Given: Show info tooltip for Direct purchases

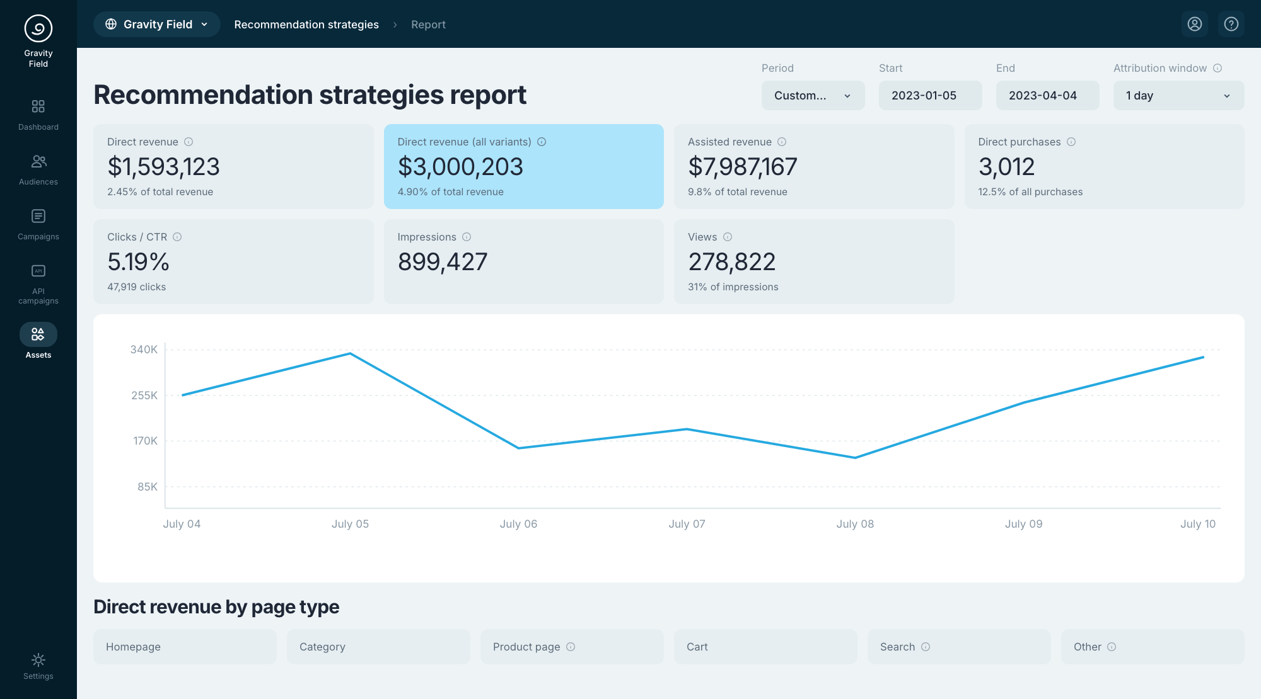Looking at the screenshot, I should click(1071, 142).
